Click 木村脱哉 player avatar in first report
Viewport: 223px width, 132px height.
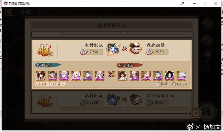113,49
